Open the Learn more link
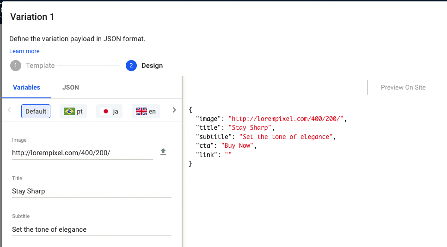This screenshot has height=247, width=447. (x=24, y=51)
